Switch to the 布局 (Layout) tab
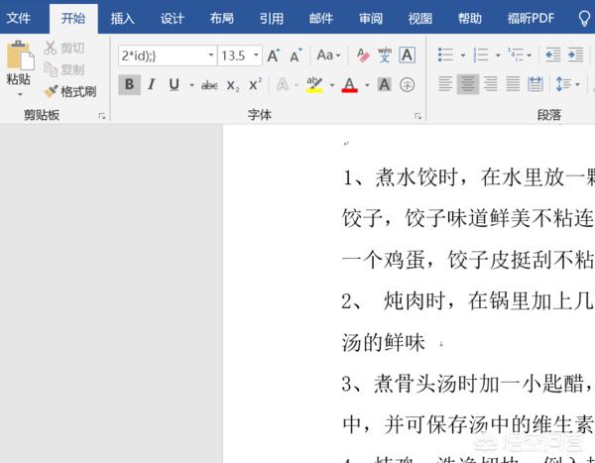The height and width of the screenshot is (463, 595). click(221, 18)
